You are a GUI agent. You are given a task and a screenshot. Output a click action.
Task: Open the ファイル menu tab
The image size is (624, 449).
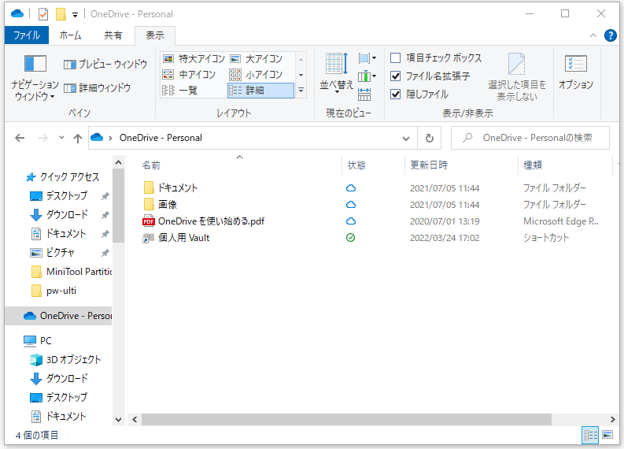[27, 35]
